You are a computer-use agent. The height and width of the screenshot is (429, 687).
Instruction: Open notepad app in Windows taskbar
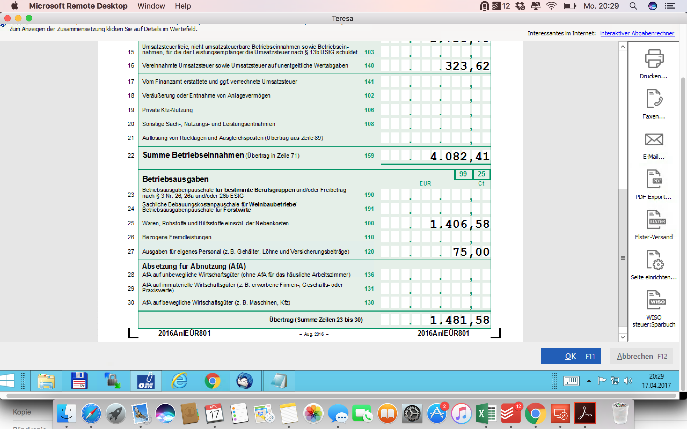pyautogui.click(x=279, y=380)
